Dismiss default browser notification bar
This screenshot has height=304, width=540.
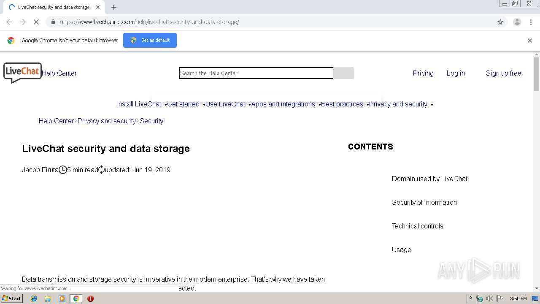pyautogui.click(x=530, y=41)
